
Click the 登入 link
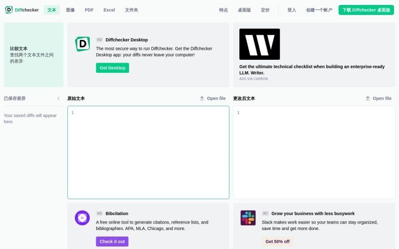292,10
